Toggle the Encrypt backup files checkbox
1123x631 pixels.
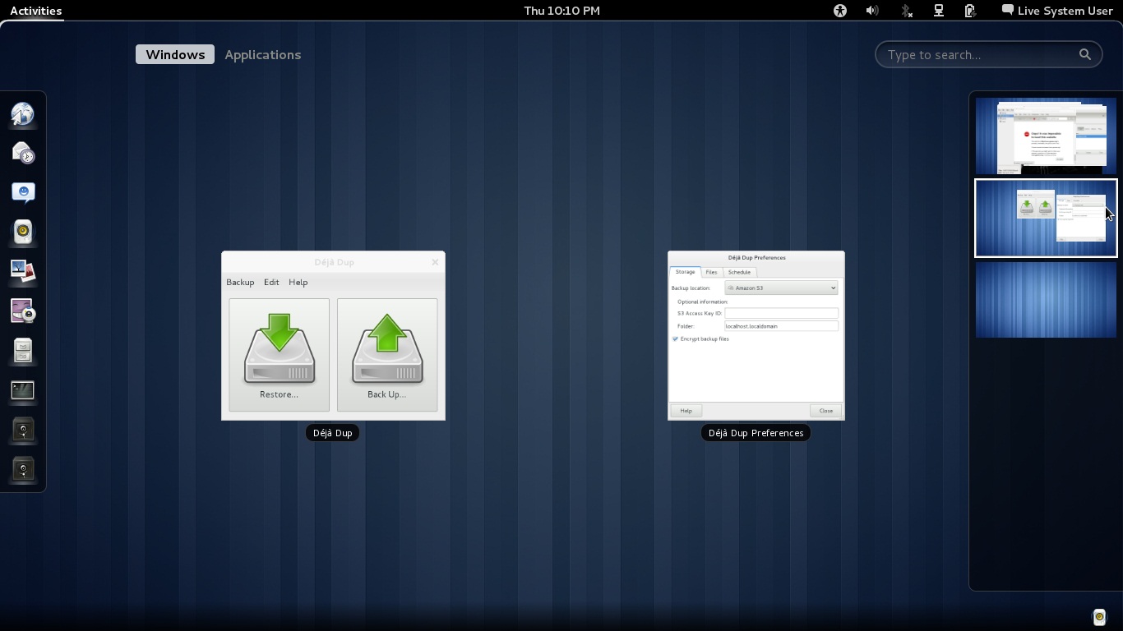pos(676,339)
